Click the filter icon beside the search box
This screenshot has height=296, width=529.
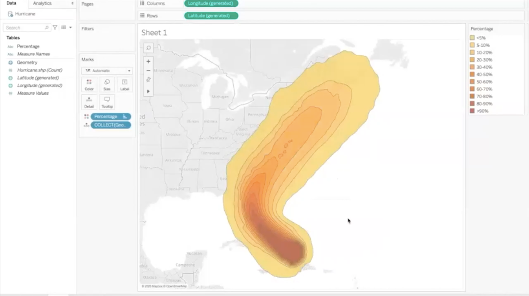(x=55, y=27)
